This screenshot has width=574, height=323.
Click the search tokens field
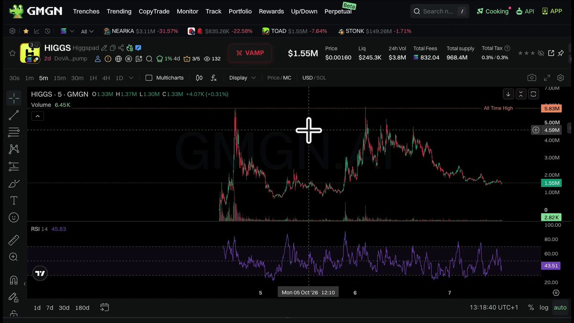click(440, 11)
